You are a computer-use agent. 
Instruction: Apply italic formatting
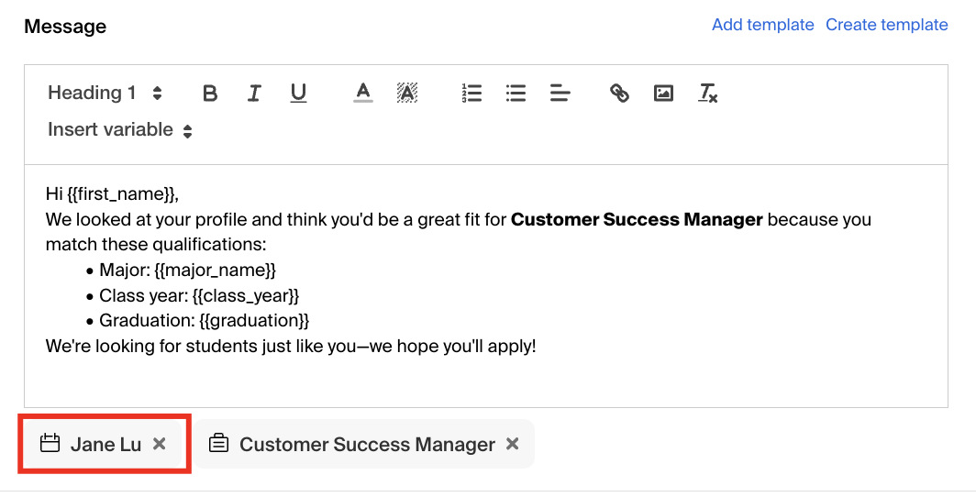tap(254, 94)
